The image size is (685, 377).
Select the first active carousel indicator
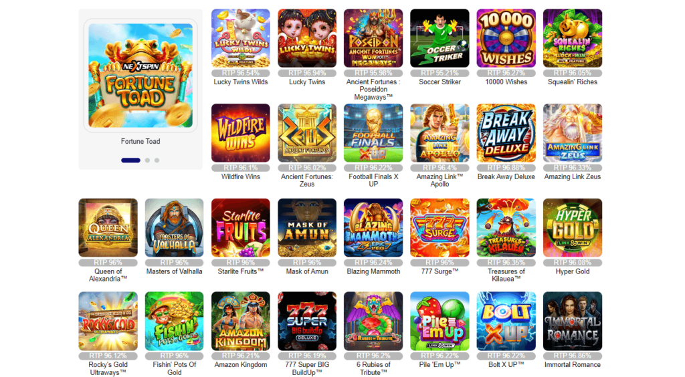[130, 160]
